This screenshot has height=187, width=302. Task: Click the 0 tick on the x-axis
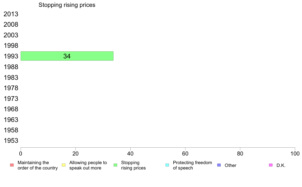pos(21,153)
